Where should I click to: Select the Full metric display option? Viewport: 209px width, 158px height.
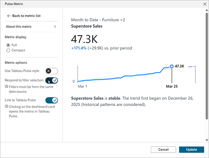(8, 45)
